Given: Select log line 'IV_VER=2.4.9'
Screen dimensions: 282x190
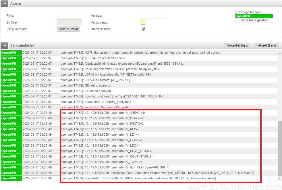Looking at the screenshot, I should (139, 113).
